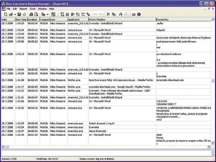
Task: Click the 1:40:19 start time cell
Action: pyautogui.click(x=19, y=54)
